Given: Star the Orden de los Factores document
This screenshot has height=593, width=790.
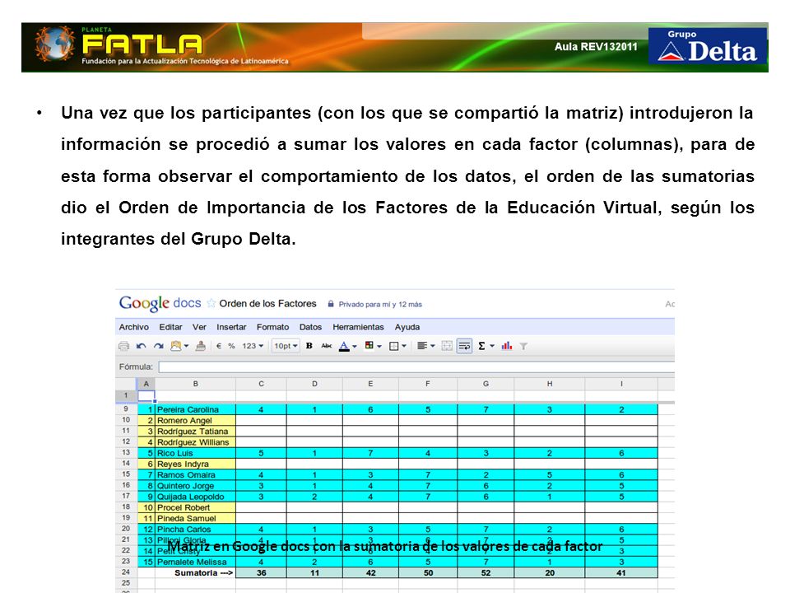Looking at the screenshot, I should [211, 304].
